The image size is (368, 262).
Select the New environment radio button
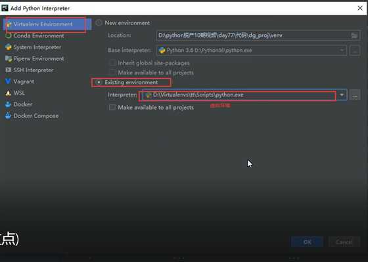click(99, 23)
